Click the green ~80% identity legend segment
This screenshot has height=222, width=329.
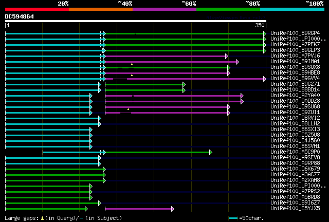(x=228, y=9)
